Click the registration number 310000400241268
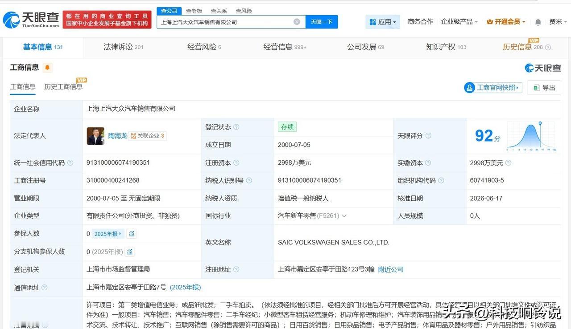571x329 pixels. point(113,180)
